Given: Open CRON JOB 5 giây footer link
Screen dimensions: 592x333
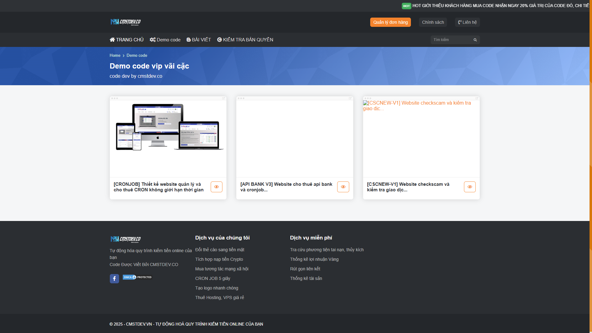Looking at the screenshot, I should click(x=213, y=278).
